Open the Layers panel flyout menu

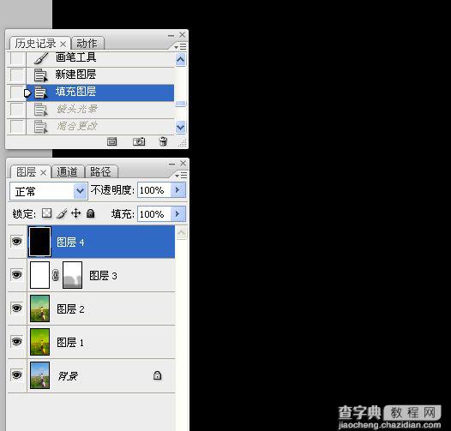point(181,175)
